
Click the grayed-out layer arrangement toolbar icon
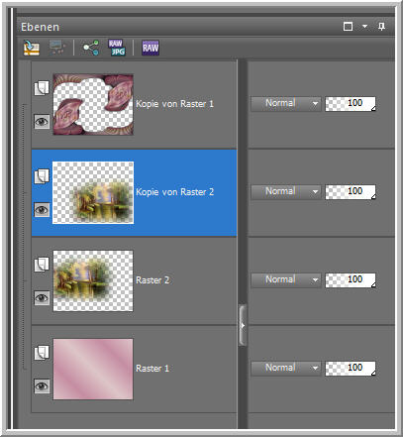point(57,48)
